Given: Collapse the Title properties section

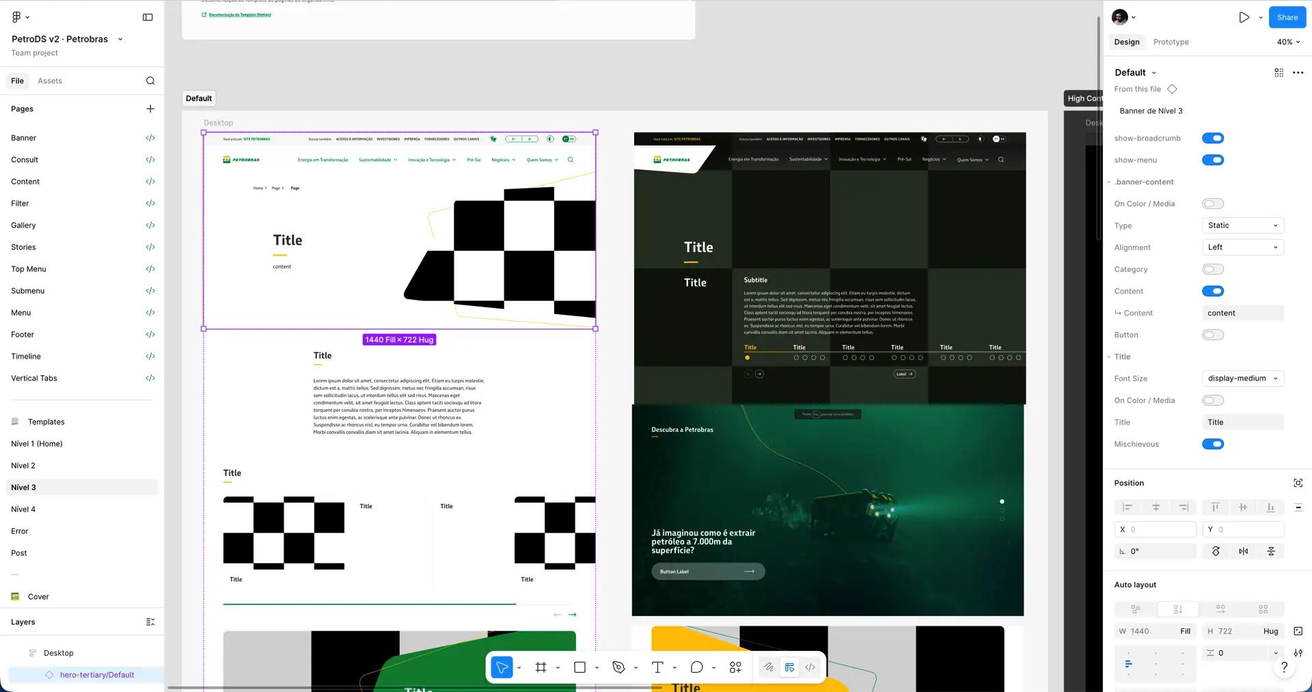Looking at the screenshot, I should (x=1109, y=357).
